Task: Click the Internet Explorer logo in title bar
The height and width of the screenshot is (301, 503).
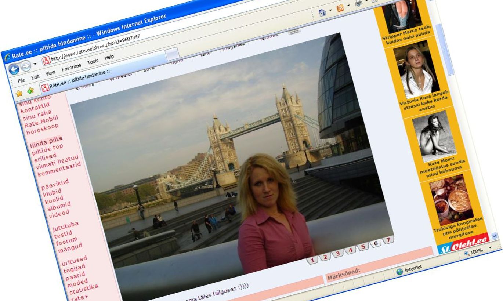Action: [x=7, y=58]
